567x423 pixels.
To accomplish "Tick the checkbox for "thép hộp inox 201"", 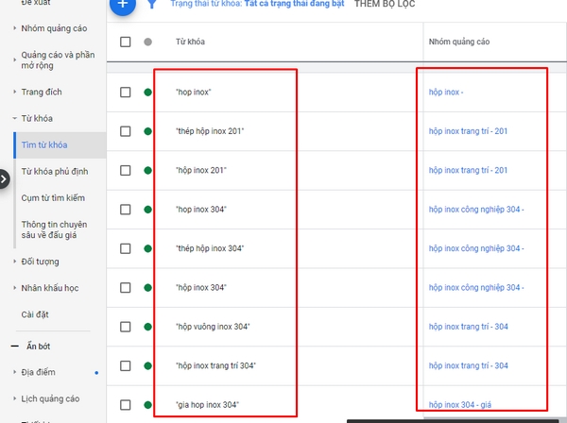I will [x=125, y=131].
